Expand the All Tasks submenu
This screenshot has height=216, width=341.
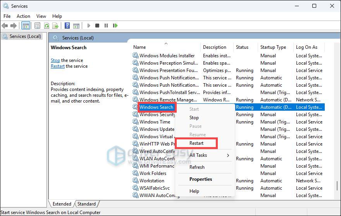click(205, 155)
